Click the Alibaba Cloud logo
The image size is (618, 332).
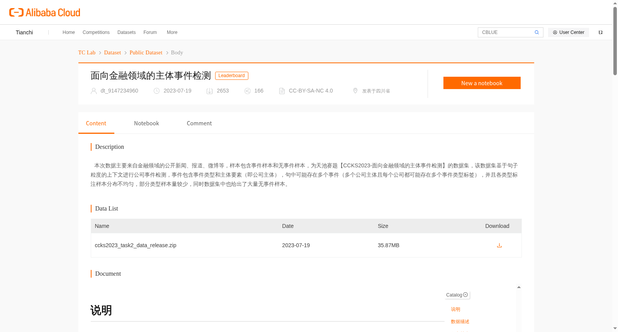tap(45, 12)
